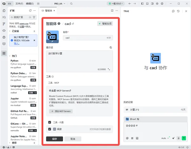
Task: Open Source Control view in activity bar
Action: [4, 24]
